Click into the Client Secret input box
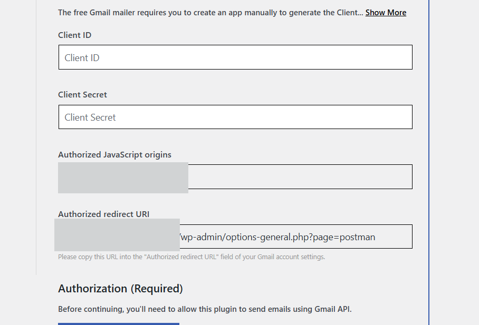 (x=235, y=117)
